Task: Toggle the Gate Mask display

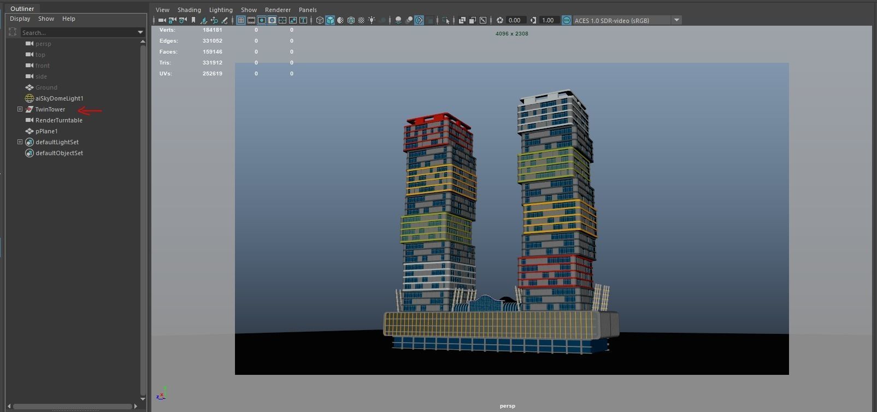Action: pos(272,20)
